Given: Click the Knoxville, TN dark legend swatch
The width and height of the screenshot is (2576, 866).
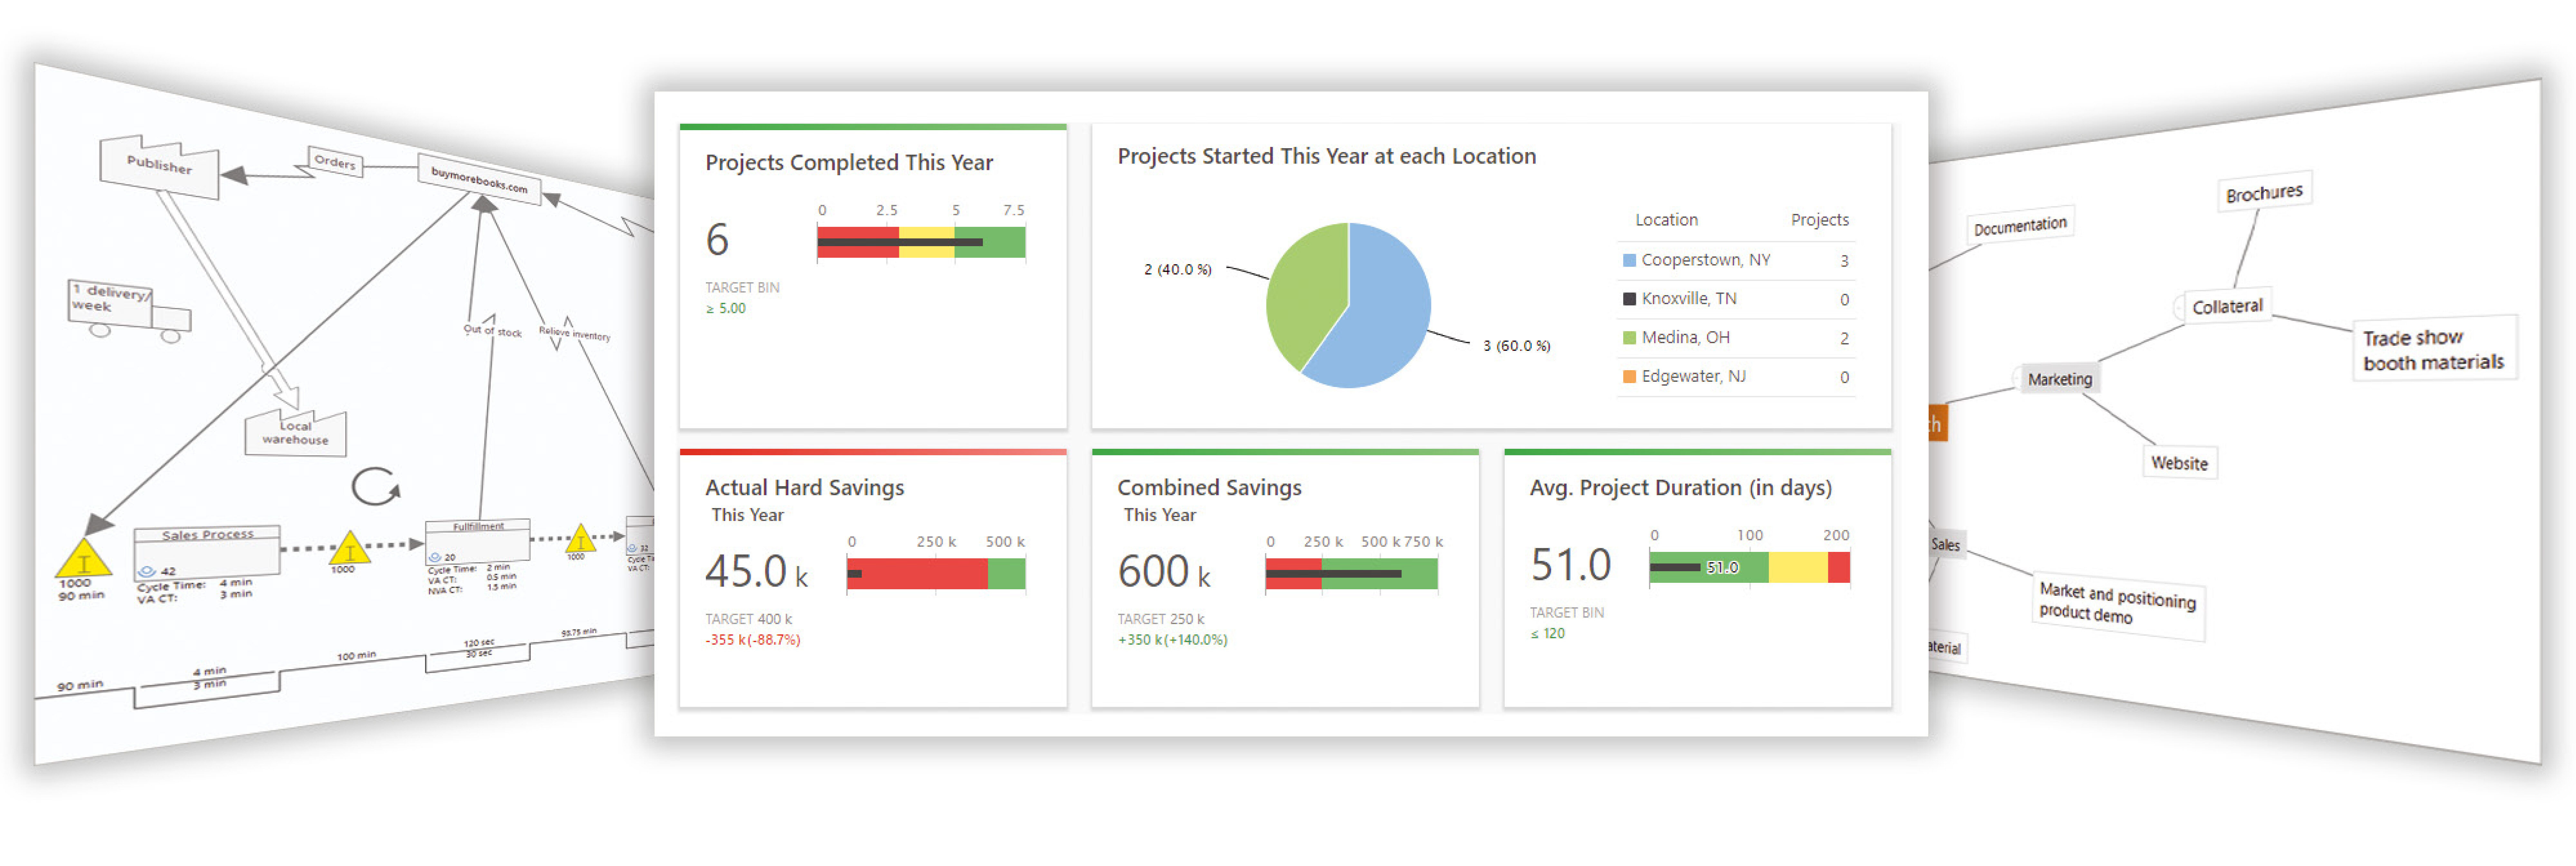Looking at the screenshot, I should pyautogui.click(x=1629, y=299).
